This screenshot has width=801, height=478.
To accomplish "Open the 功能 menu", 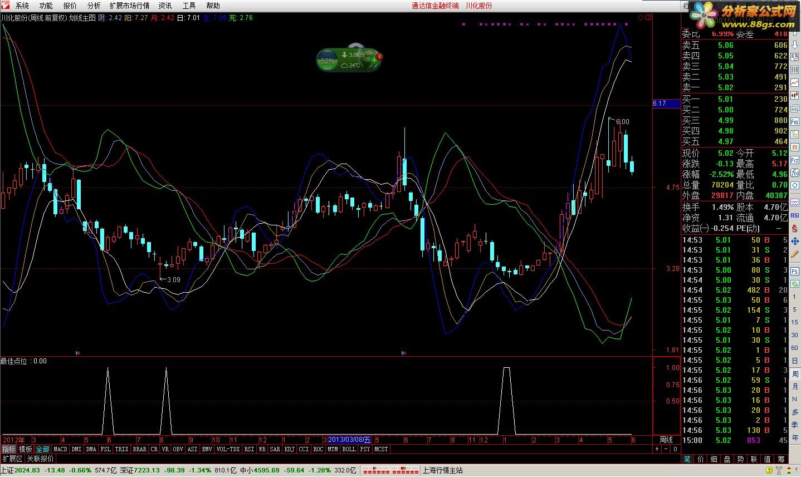I will [x=46, y=6].
